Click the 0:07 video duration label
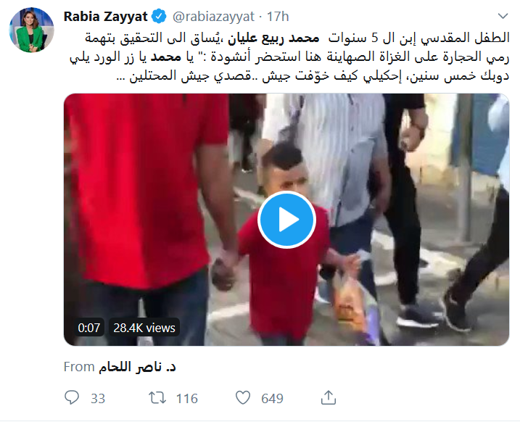520x422 pixels. 89,328
